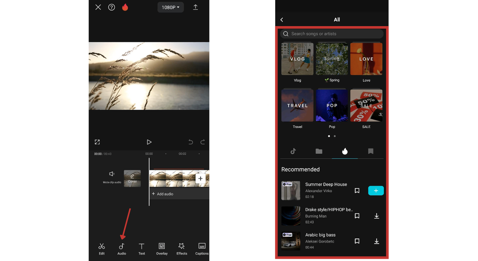This screenshot has width=478, height=261.
Task: Preview Arabic big bass cover thumbnail
Action: tap(291, 241)
